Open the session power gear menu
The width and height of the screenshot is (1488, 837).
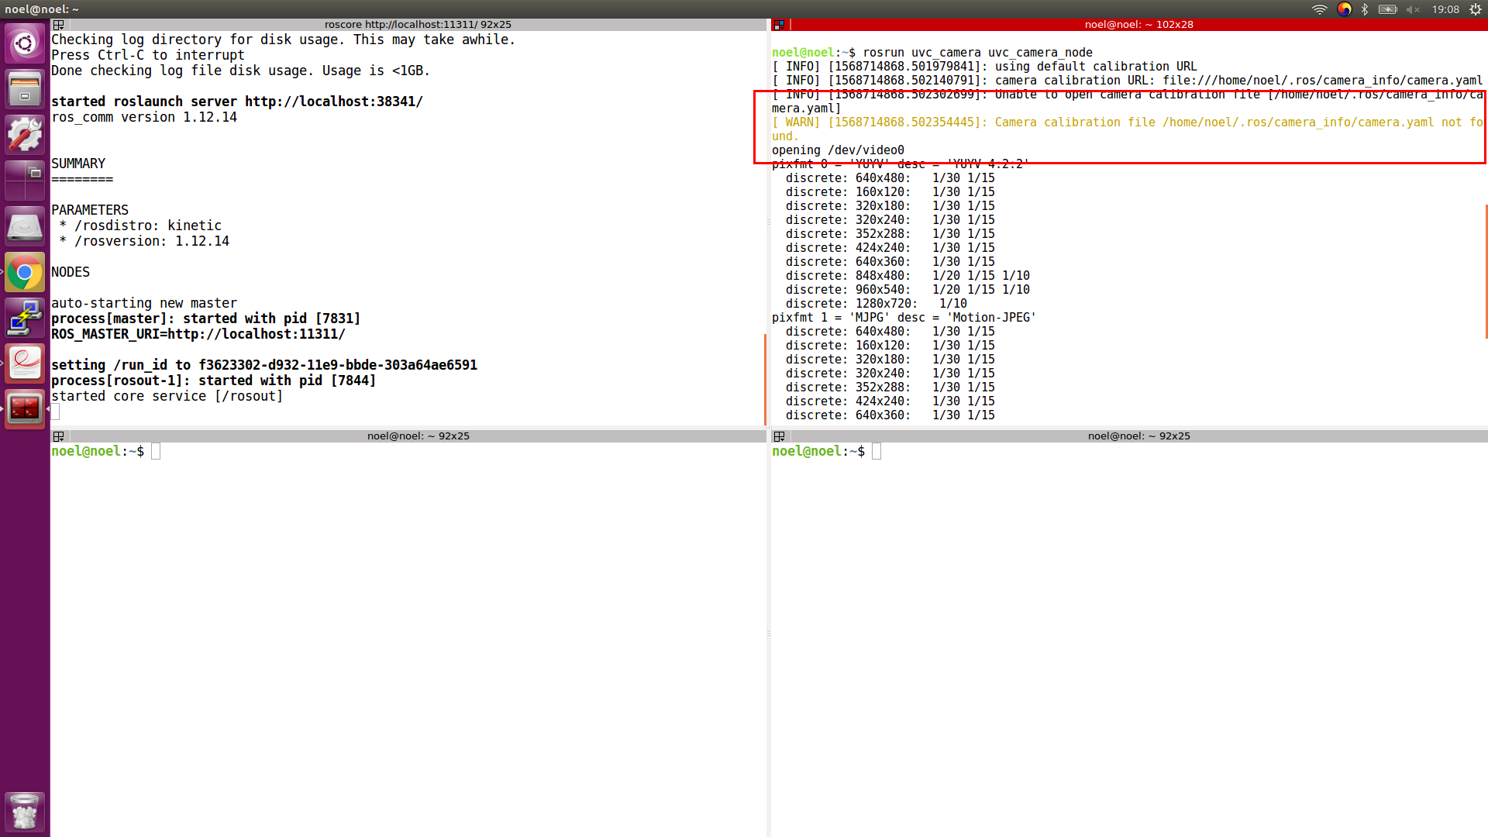(x=1476, y=9)
